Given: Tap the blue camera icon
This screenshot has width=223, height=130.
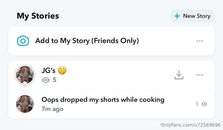Looking at the screenshot, I should click(23, 41).
